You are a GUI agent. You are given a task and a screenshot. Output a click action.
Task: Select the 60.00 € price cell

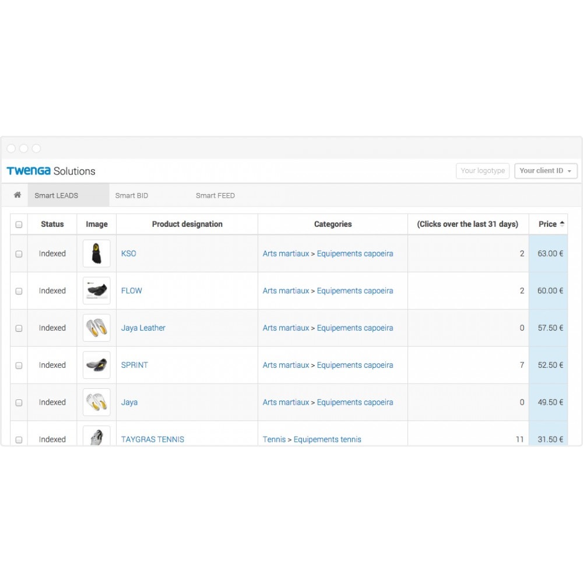(549, 291)
